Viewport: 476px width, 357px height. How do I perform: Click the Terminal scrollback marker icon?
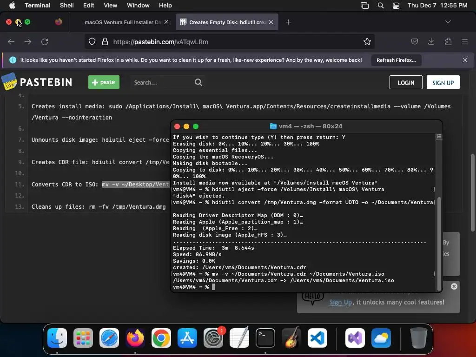point(439,137)
